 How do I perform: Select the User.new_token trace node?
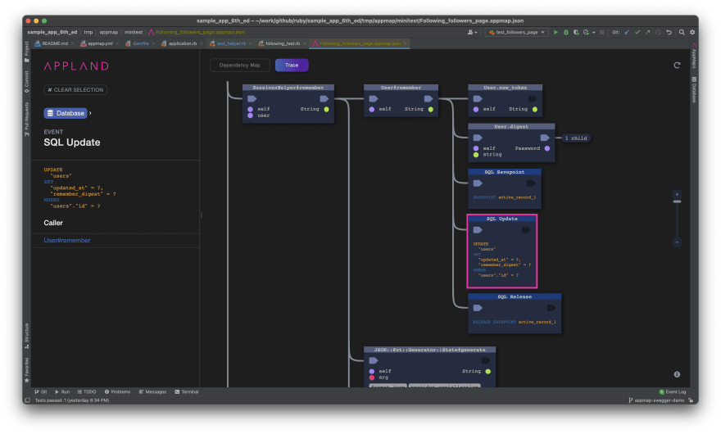click(505, 100)
